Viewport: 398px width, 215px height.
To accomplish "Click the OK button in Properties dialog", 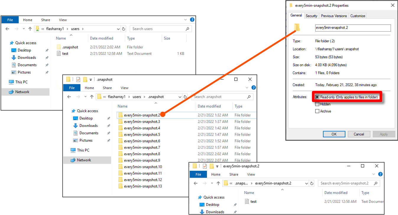I will pyautogui.click(x=334, y=134).
